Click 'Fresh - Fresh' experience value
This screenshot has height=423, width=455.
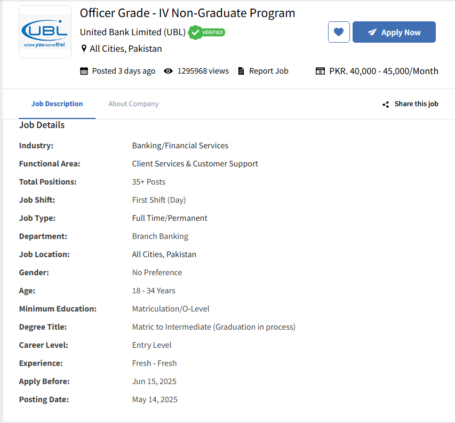point(154,363)
